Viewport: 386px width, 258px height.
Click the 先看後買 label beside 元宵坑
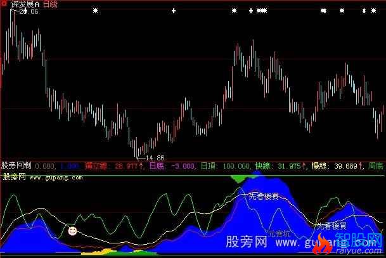pos(331,226)
